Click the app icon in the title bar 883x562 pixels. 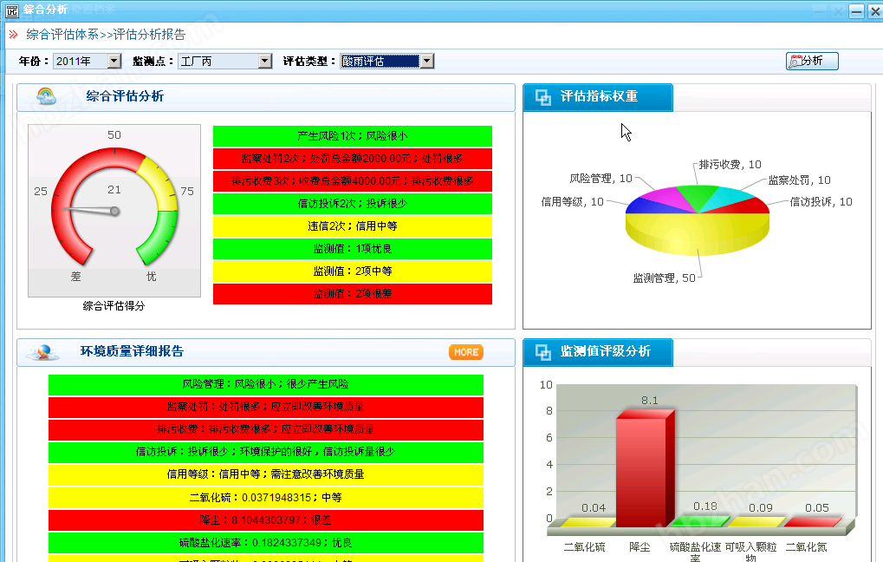pyautogui.click(x=11, y=10)
